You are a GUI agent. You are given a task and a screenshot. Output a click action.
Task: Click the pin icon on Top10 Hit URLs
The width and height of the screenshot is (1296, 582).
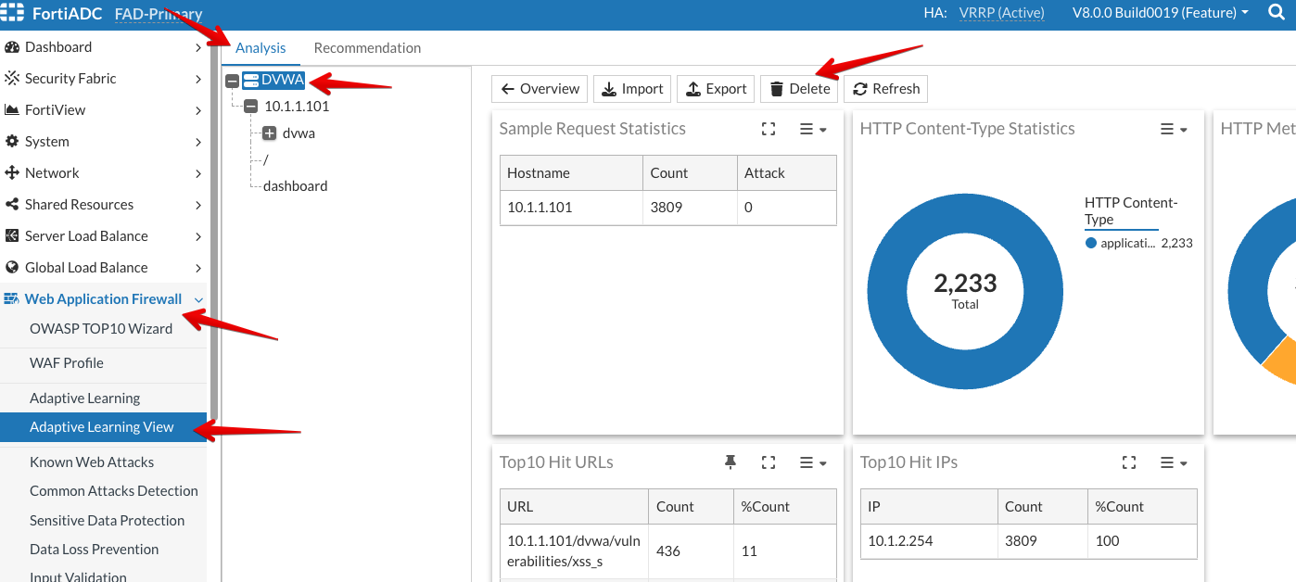pyautogui.click(x=731, y=462)
